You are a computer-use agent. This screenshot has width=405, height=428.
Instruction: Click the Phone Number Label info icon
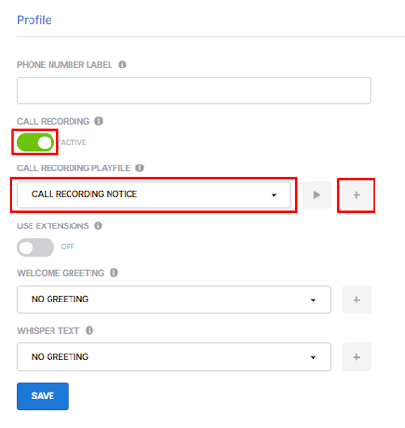click(x=122, y=65)
